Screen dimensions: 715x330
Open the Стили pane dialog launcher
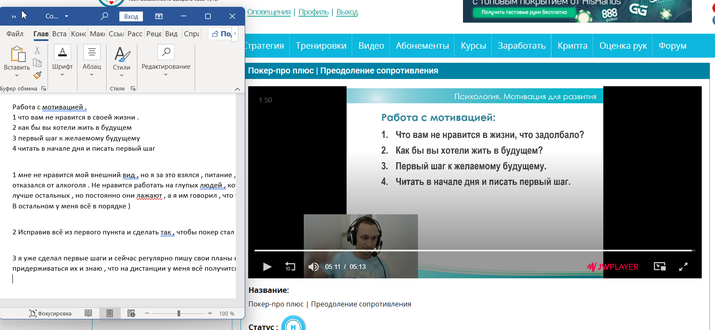pos(133,88)
